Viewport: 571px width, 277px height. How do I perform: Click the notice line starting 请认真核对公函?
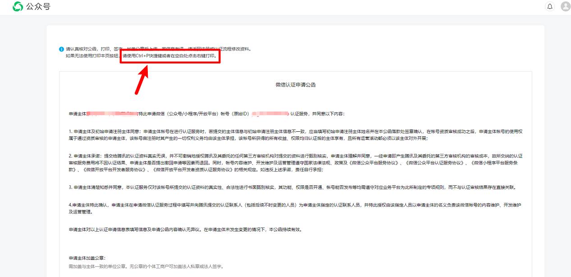158,49
